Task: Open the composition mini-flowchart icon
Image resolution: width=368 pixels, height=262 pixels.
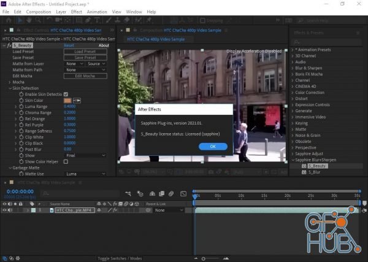Action: coord(128,194)
